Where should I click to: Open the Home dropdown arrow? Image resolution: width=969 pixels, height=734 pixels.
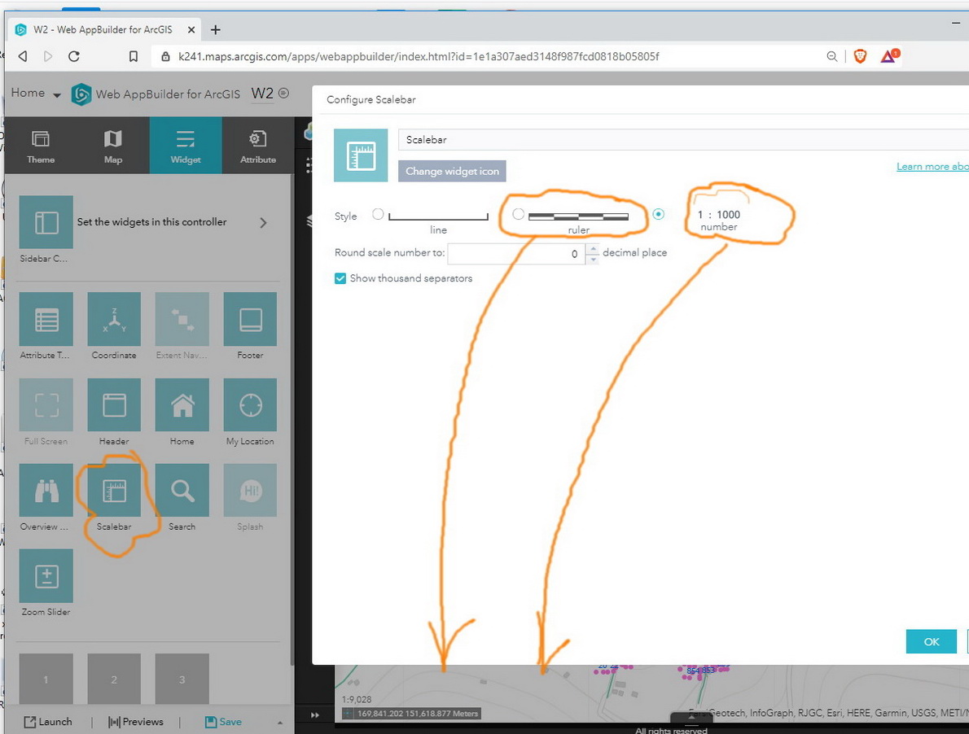(x=57, y=95)
